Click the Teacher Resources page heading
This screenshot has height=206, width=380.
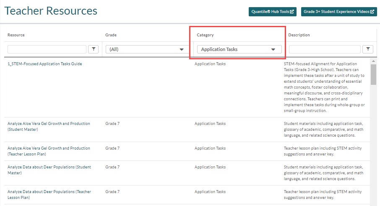(x=51, y=11)
